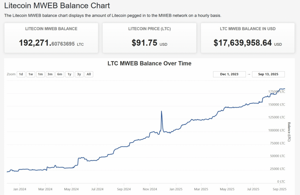
Task: Click the LITECOIN MWEB BALANCE card
Action: (51, 37)
